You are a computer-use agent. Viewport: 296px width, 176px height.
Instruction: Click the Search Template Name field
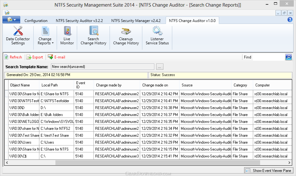click(x=103, y=67)
